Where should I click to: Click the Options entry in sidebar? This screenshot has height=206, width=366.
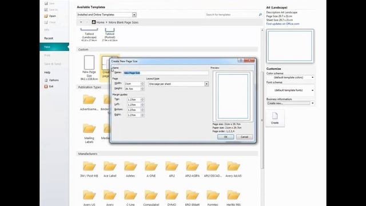51,80
